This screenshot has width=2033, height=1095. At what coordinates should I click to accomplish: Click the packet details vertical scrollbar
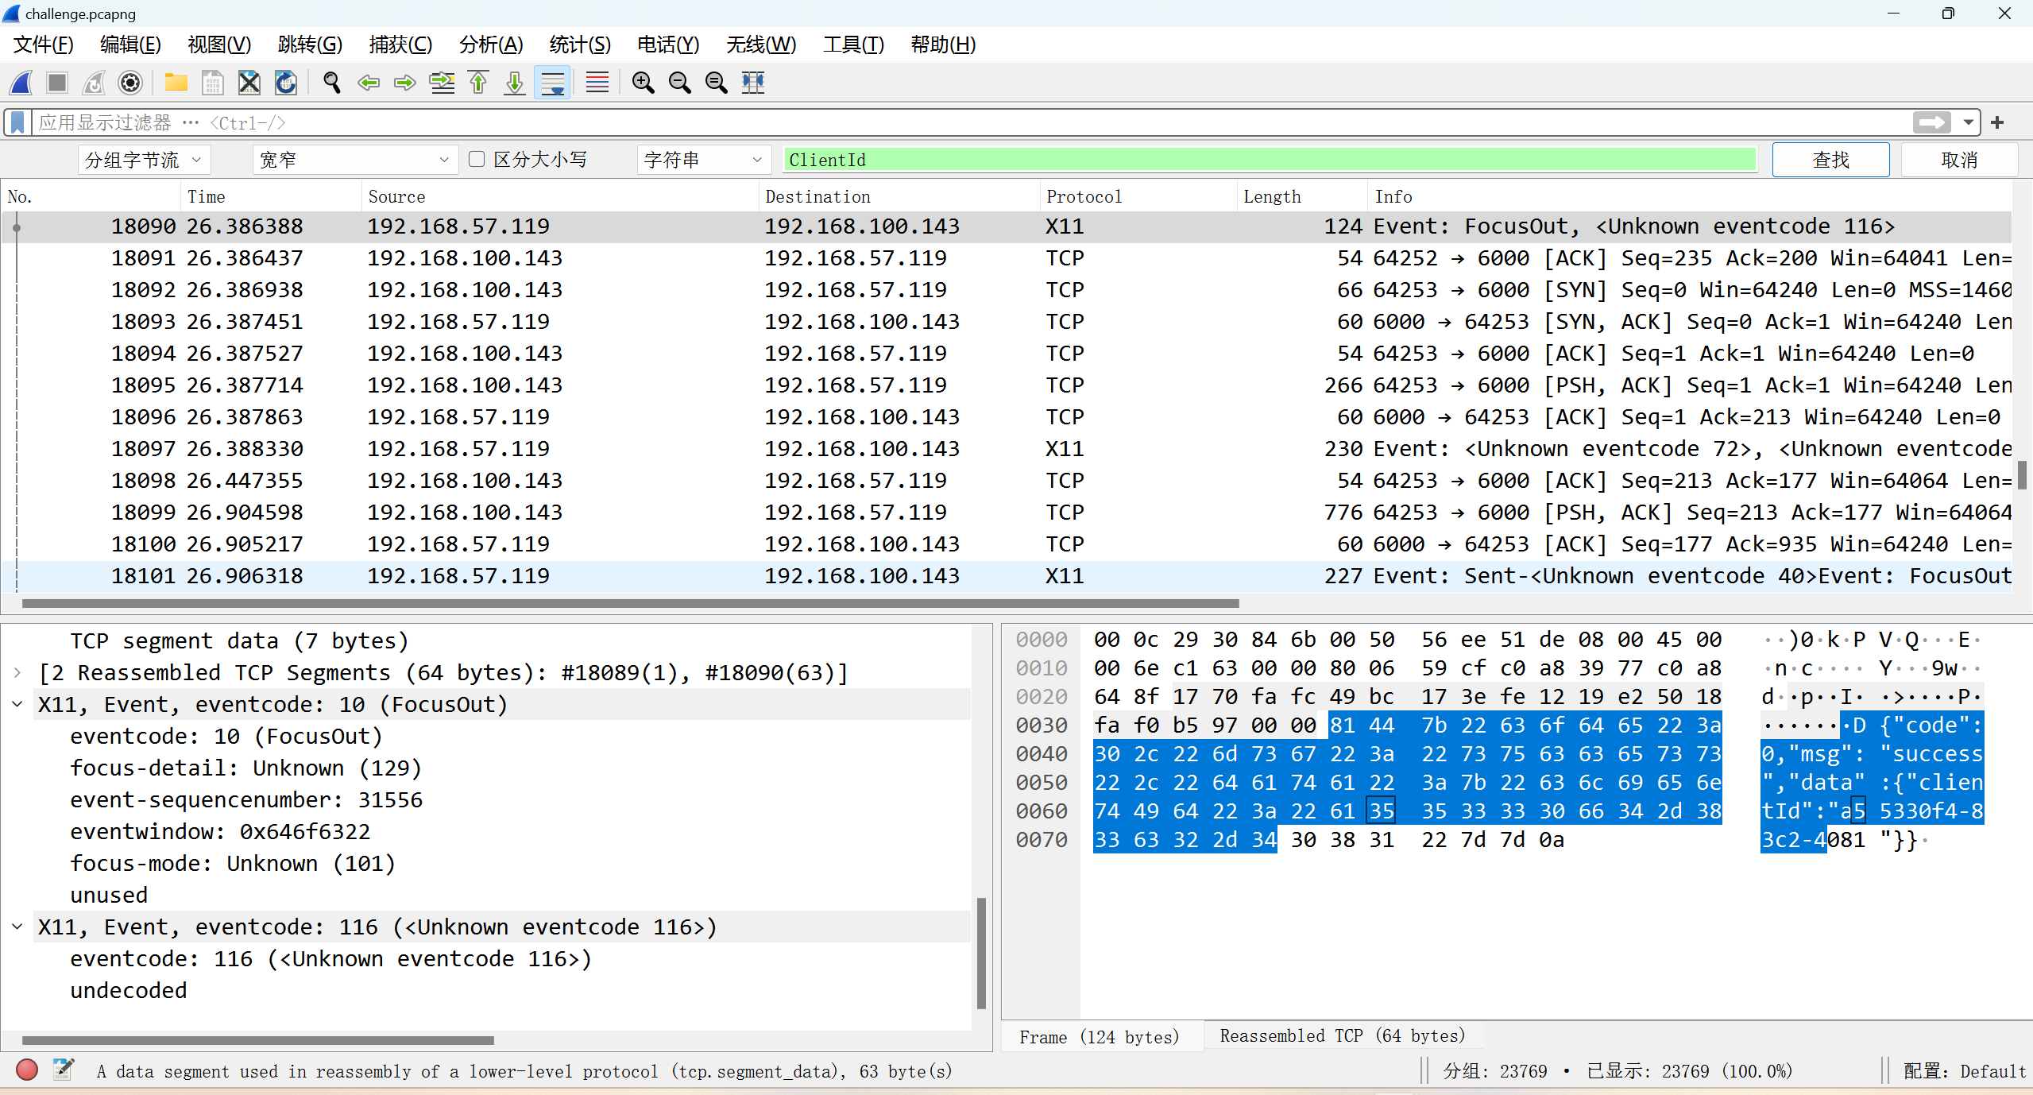tap(981, 952)
